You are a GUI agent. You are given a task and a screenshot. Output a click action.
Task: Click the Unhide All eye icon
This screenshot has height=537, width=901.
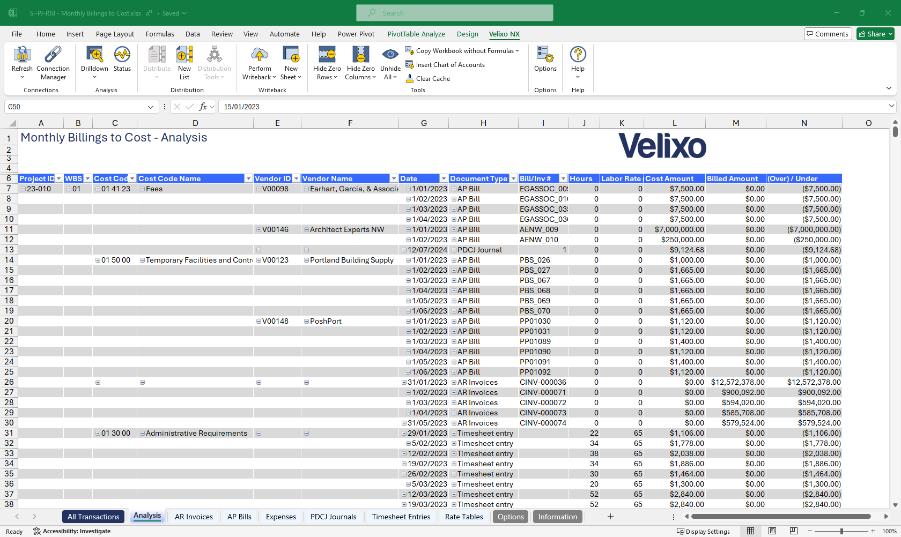coord(390,55)
